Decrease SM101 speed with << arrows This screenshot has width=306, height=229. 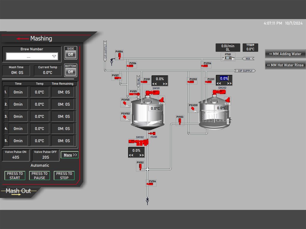(x=154, y=84)
